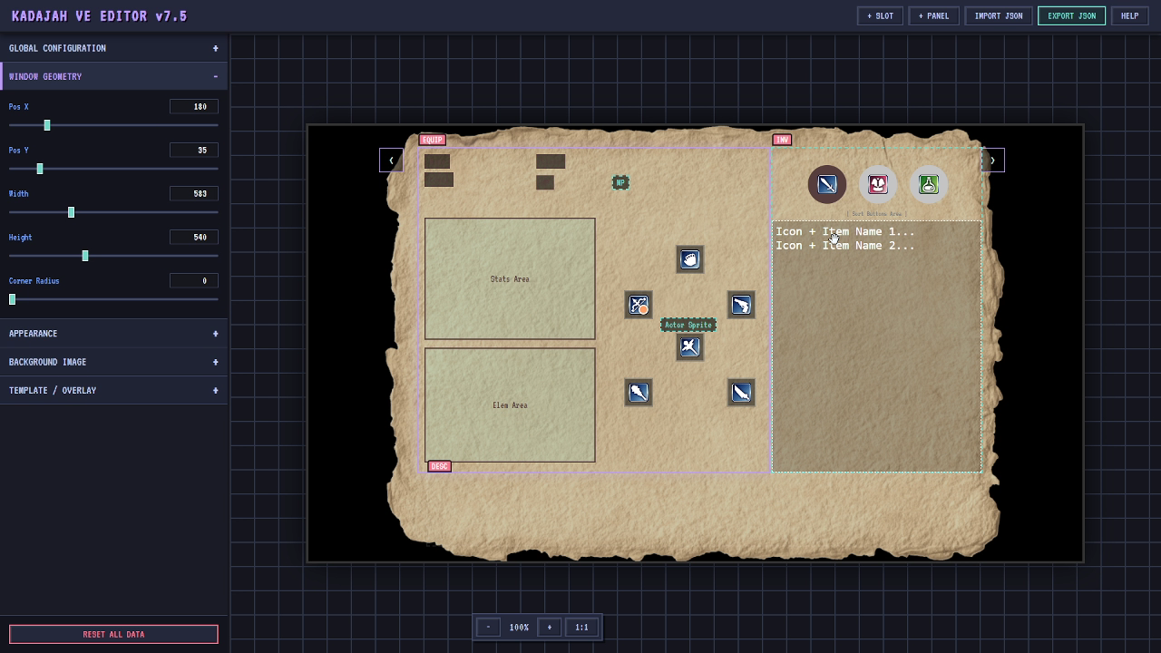Click the Corner Radius slider handle
Screen dimensions: 1161x653
12,299
